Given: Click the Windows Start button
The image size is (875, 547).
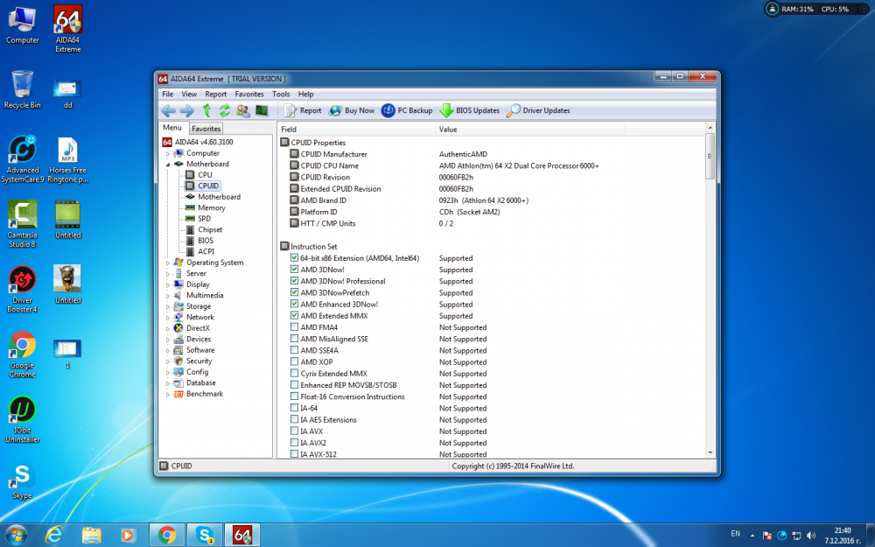Looking at the screenshot, I should 15,536.
